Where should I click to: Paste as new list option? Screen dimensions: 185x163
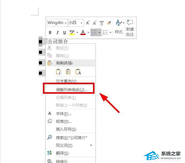coord(68,72)
